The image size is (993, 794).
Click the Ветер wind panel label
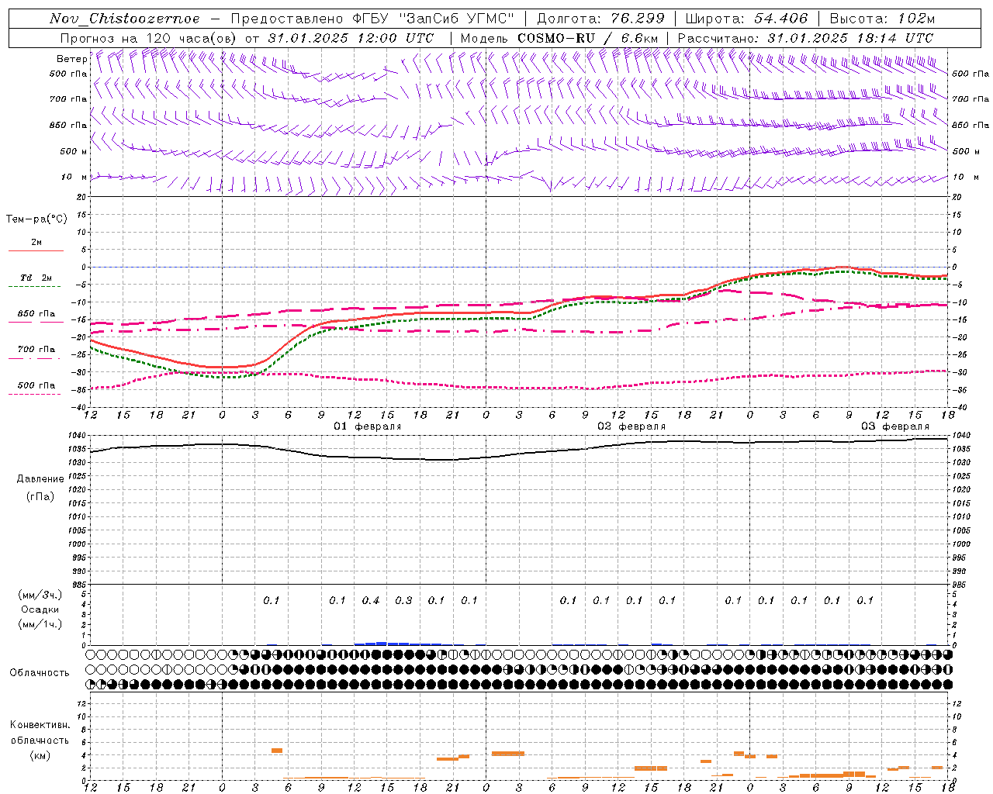tap(72, 59)
